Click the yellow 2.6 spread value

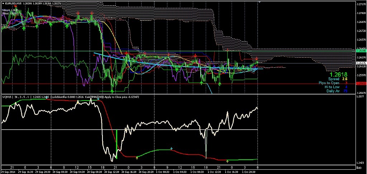344,79
